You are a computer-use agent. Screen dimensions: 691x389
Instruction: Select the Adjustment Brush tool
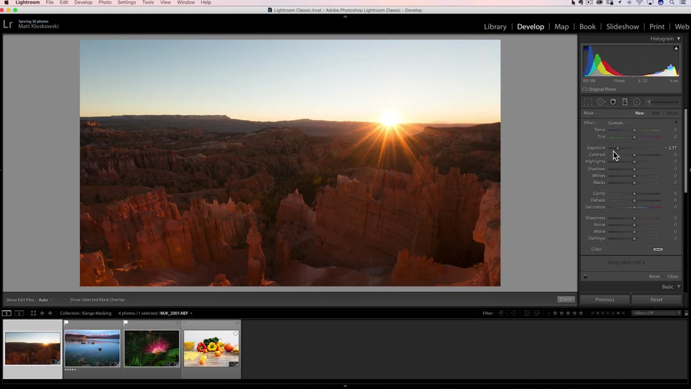pyautogui.click(x=663, y=102)
